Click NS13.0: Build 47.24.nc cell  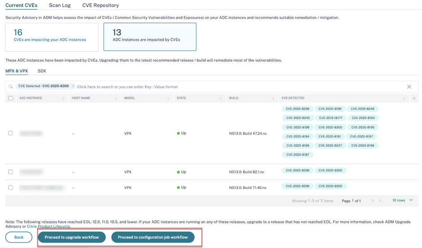point(248,133)
